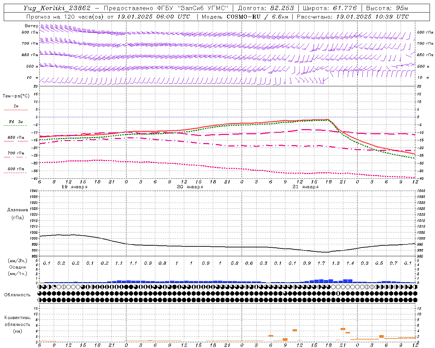Click the Осадки panel label
Viewport: 435px width, 348px height.
point(18,267)
